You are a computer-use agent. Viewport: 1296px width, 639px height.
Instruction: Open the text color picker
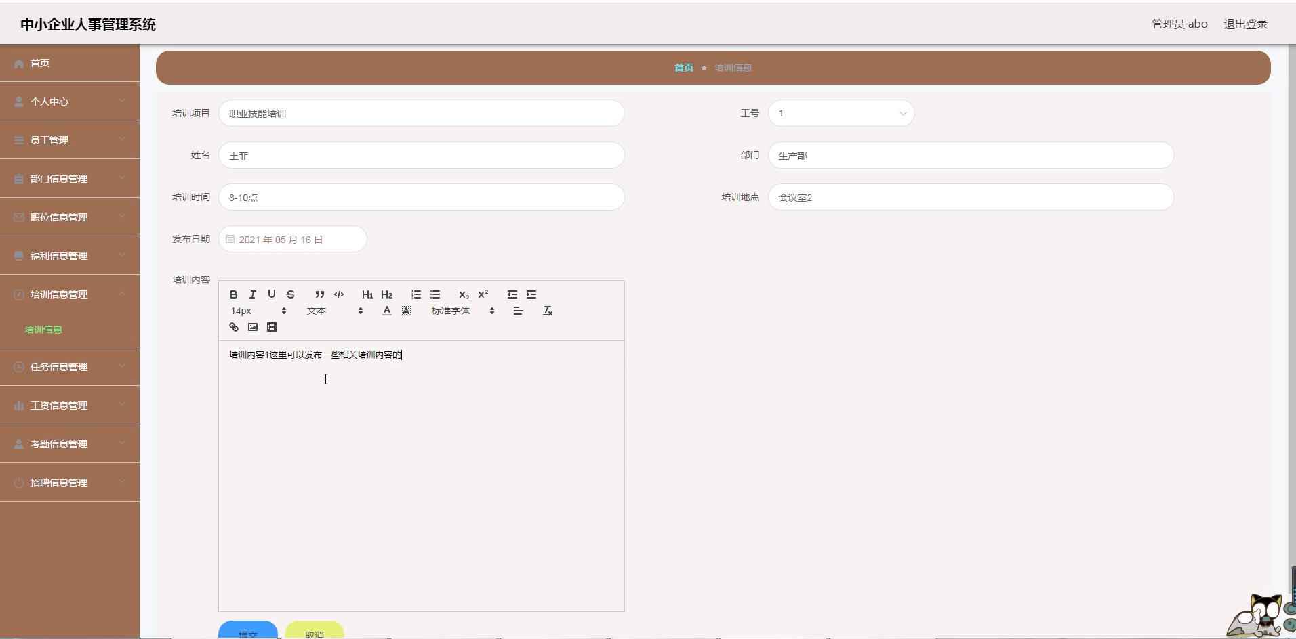pos(386,311)
